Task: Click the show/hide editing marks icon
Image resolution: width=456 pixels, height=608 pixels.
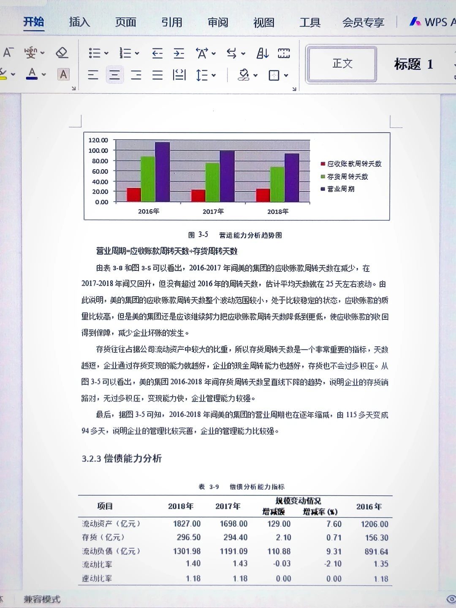Action: [284, 53]
